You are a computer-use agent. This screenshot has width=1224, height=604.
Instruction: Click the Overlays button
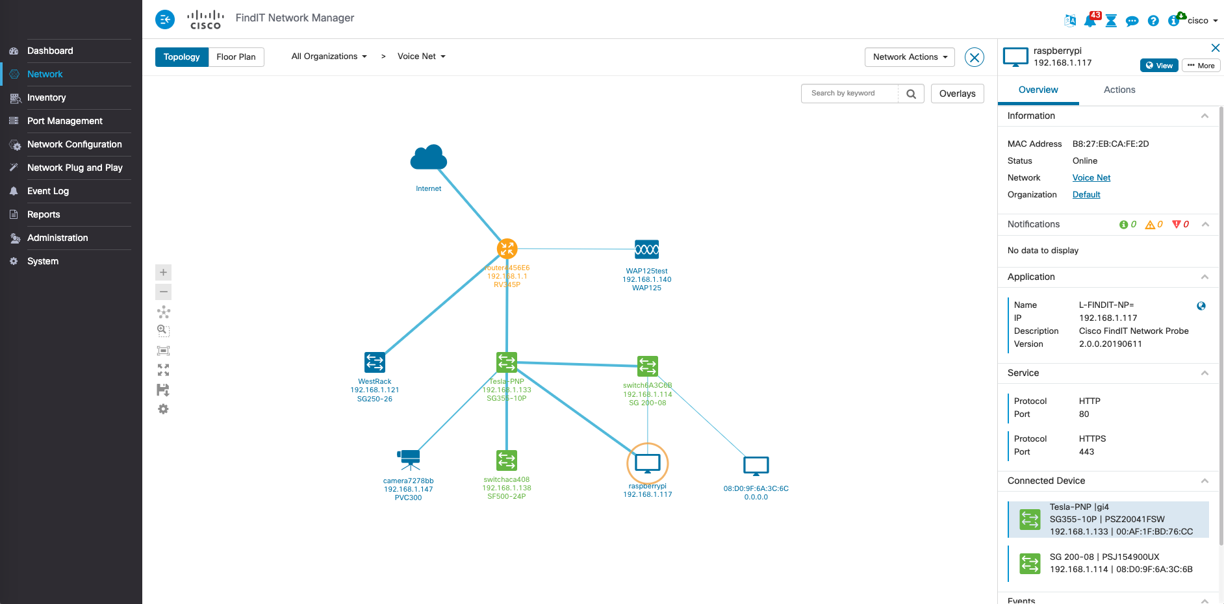pyautogui.click(x=958, y=94)
